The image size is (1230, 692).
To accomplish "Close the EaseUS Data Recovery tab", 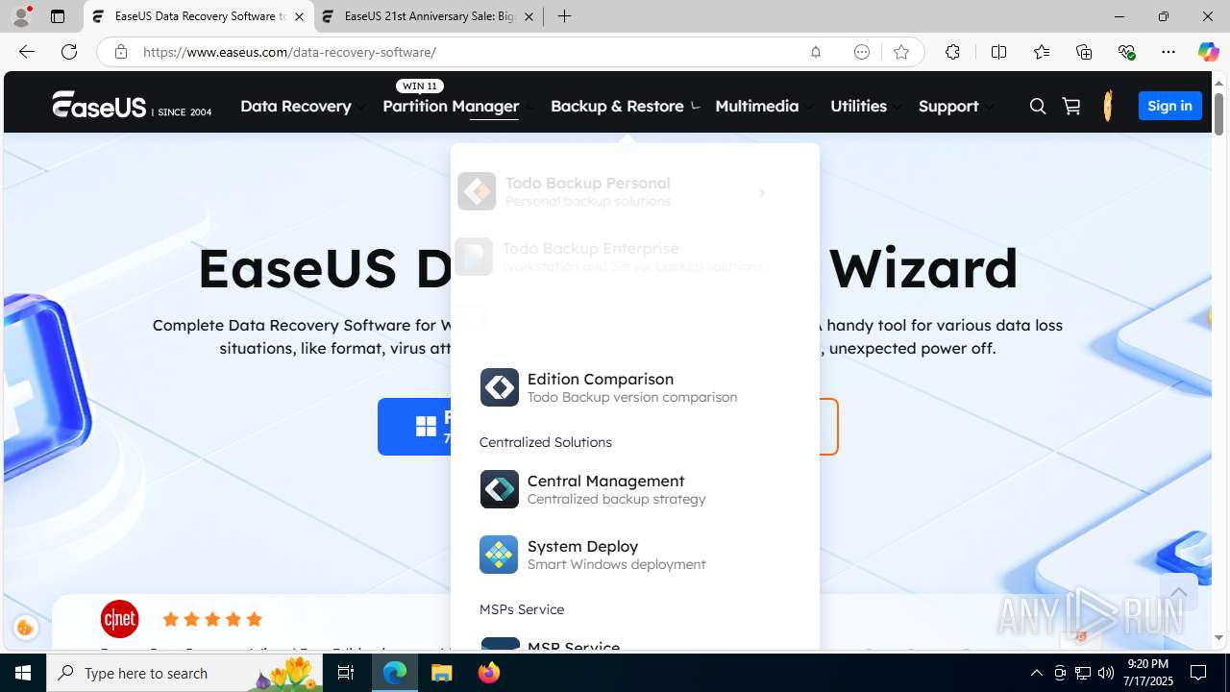I will [x=299, y=16].
